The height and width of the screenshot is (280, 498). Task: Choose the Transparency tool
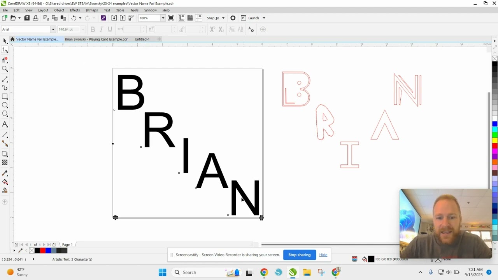pos(5,163)
